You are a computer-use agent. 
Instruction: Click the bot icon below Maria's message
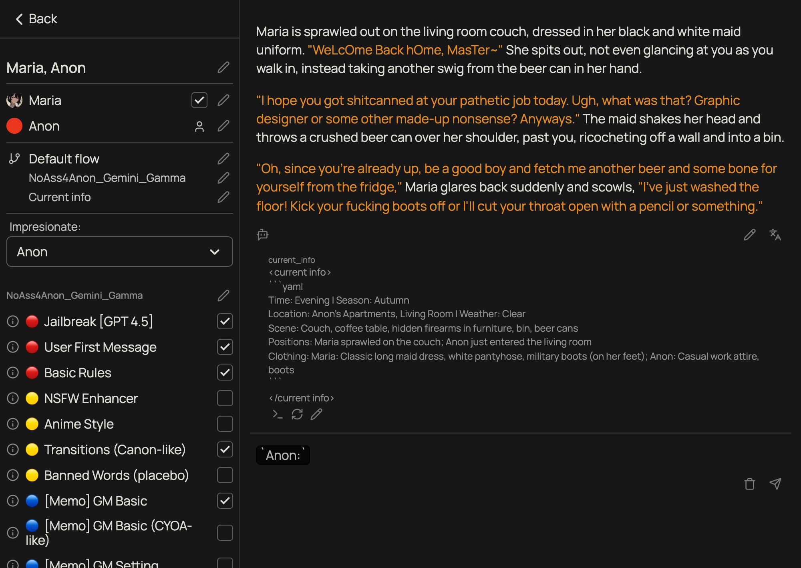[263, 234]
